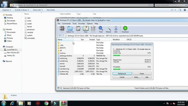The height and width of the screenshot is (106, 188).
Task: Open View in WinRAR toolbar
Action: click(85, 29)
